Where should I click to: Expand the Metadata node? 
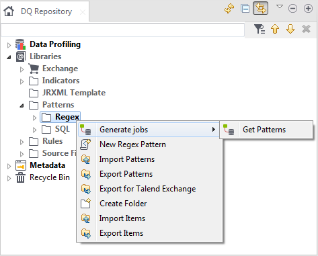point(9,166)
